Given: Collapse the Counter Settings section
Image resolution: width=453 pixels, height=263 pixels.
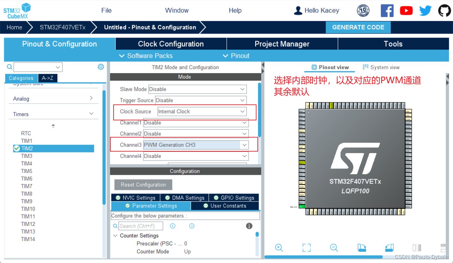Looking at the screenshot, I should click(x=115, y=235).
